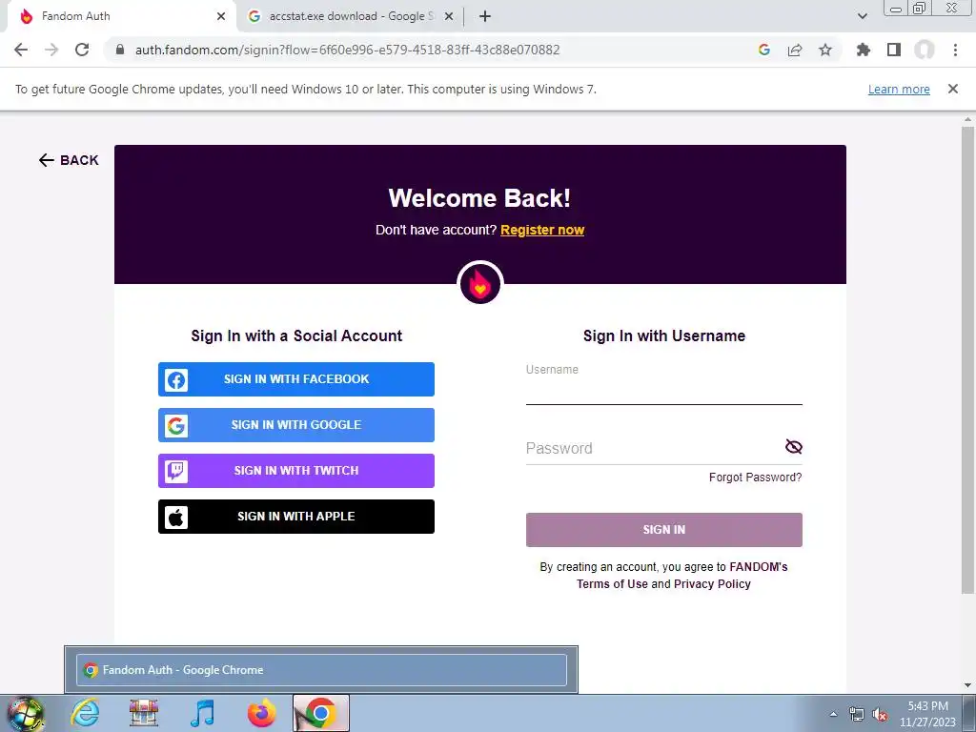Toggle password visibility eye icon

794,446
